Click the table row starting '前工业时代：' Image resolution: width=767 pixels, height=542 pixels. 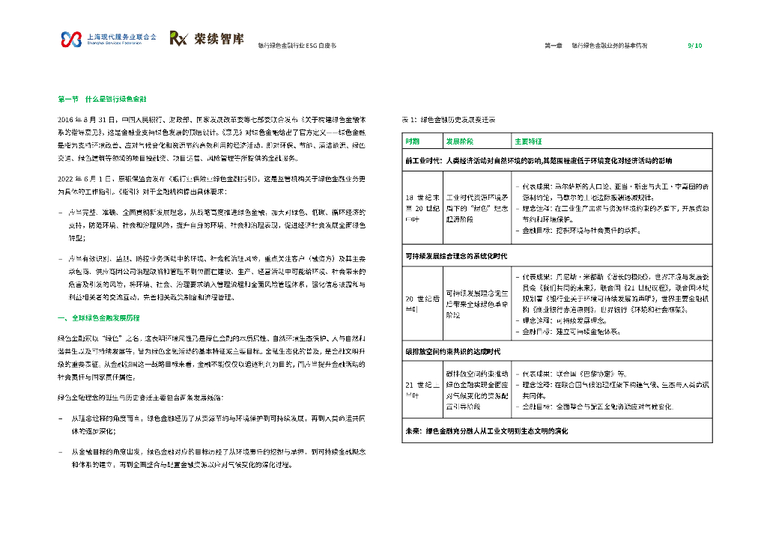[557, 160]
